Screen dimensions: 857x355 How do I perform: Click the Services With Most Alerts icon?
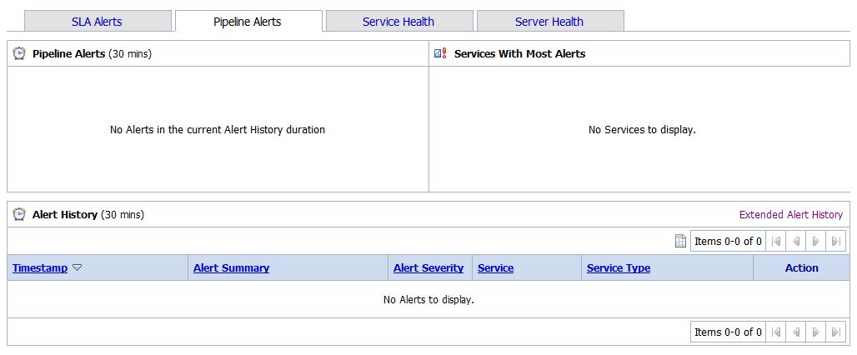[x=441, y=53]
